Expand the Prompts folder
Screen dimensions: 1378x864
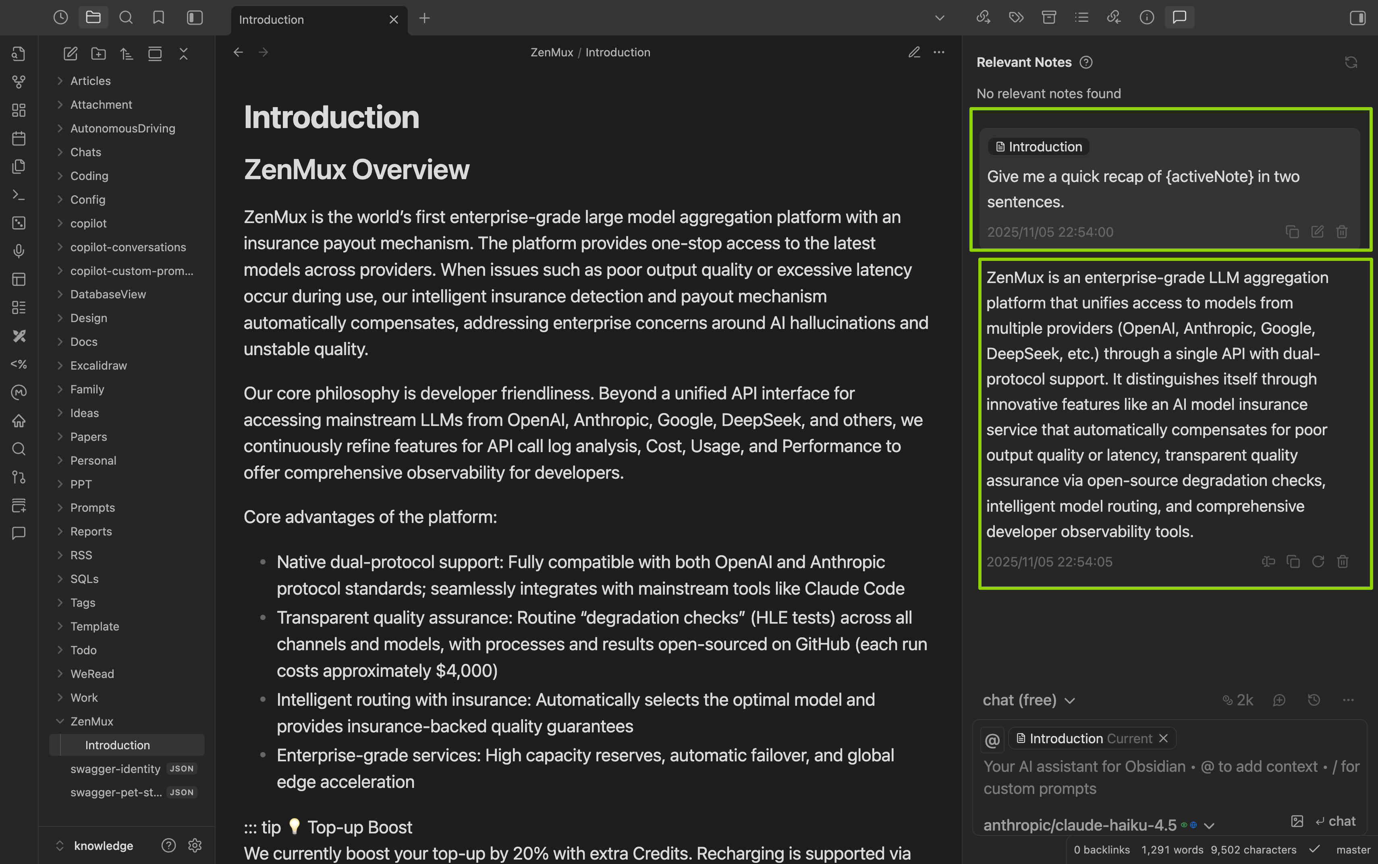[93, 507]
